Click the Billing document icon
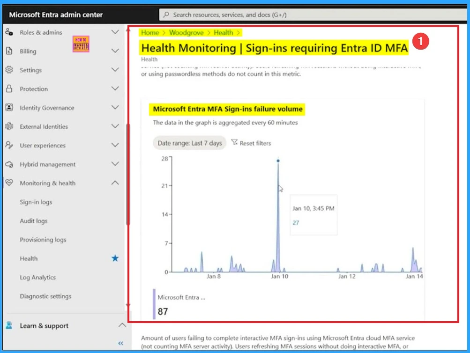This screenshot has width=470, height=353. tap(9, 51)
